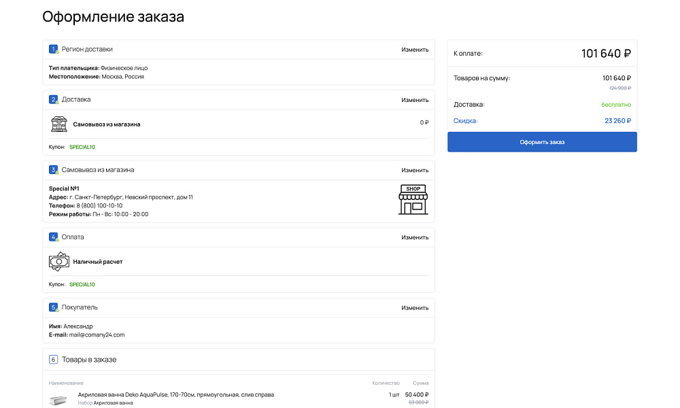Click the step 4 payment number badge
This screenshot has width=680, height=408.
point(53,237)
